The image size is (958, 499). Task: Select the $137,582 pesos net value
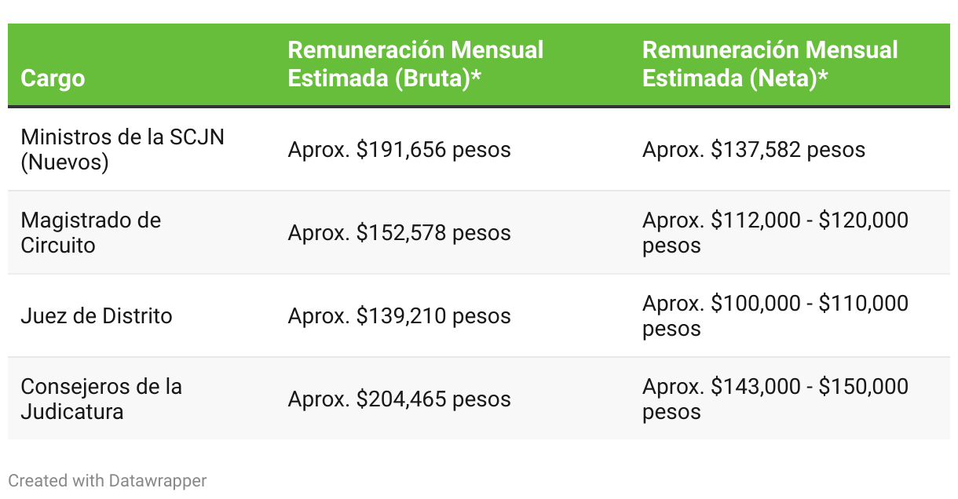click(788, 149)
